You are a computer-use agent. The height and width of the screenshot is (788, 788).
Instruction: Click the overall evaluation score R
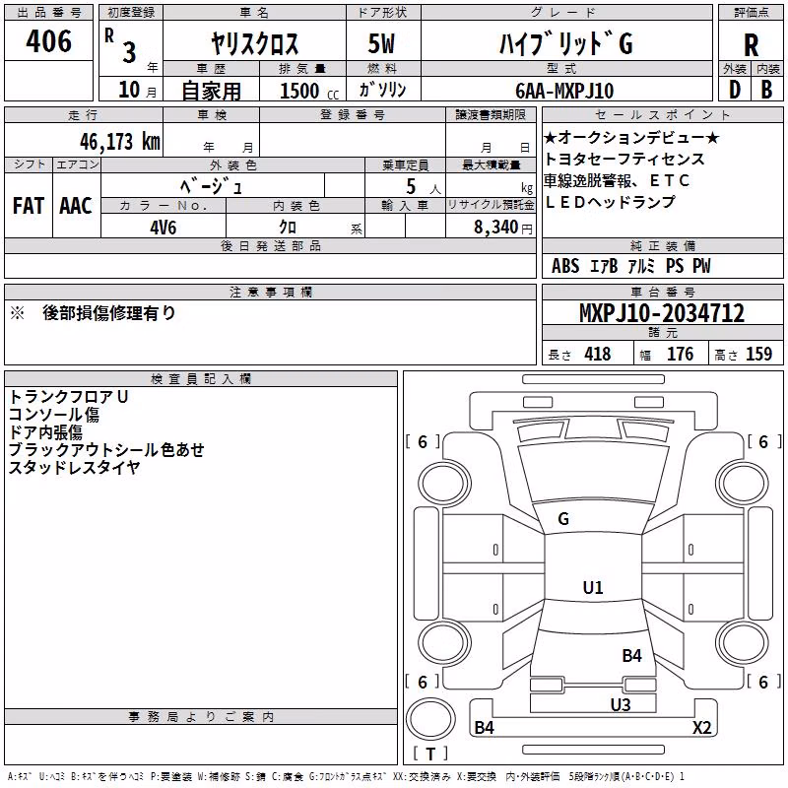click(751, 45)
